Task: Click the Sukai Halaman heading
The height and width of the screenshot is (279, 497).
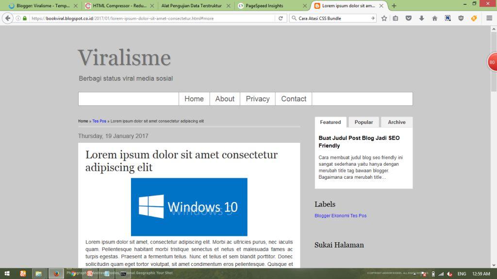Action: tap(339, 245)
